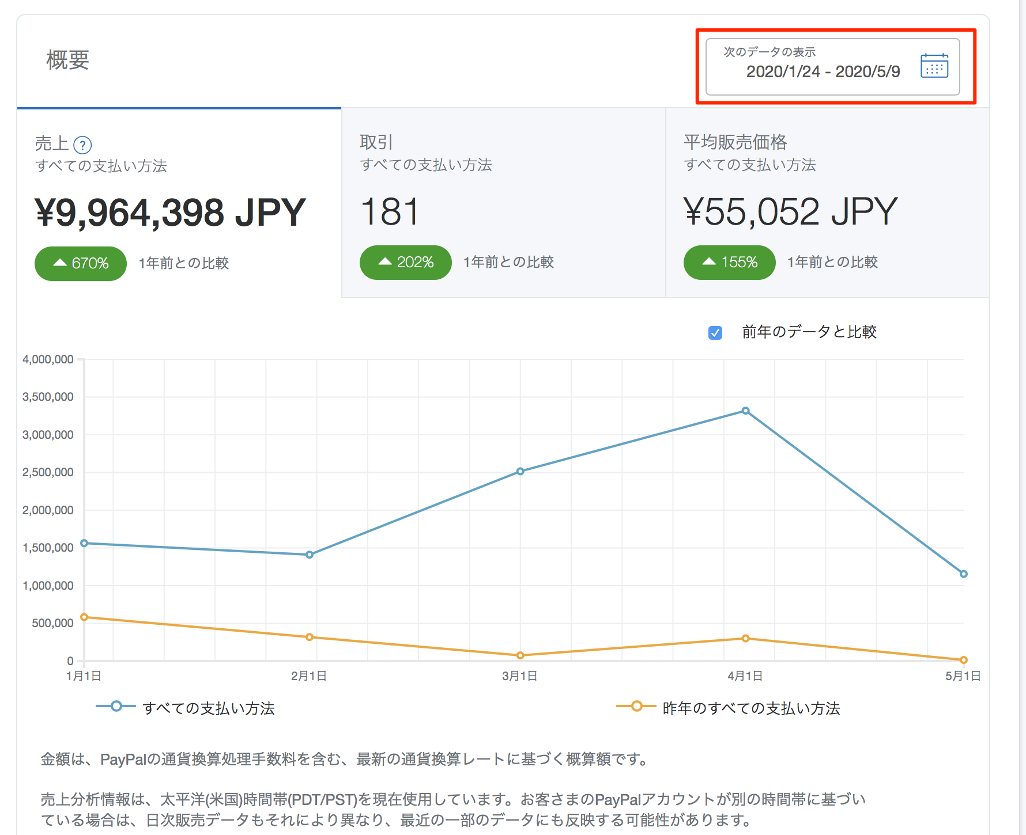Click the blue data point at 2月1日
The width and height of the screenshot is (1026, 835).
(310, 555)
